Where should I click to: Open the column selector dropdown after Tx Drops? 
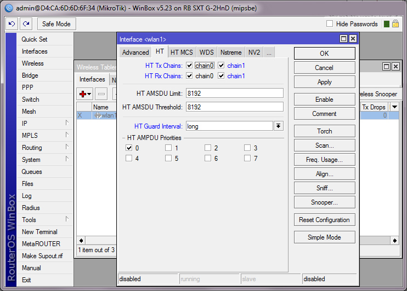click(x=394, y=107)
